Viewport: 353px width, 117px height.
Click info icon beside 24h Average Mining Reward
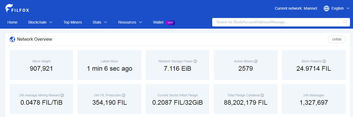(x=62, y=95)
